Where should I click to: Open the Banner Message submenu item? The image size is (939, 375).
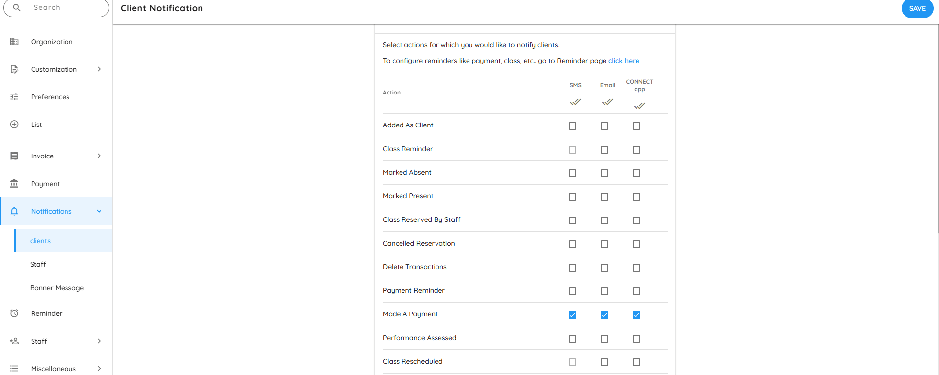coord(57,288)
